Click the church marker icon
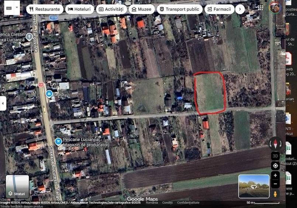Screen dimensions: 297x208 tap(29, 37)
